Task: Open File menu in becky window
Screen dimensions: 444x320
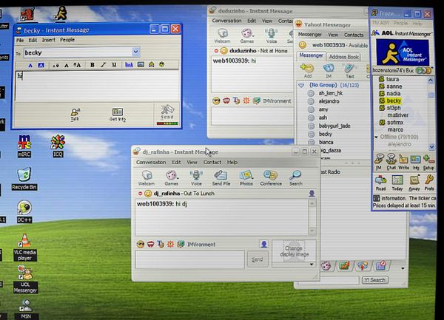Action: coord(20,40)
